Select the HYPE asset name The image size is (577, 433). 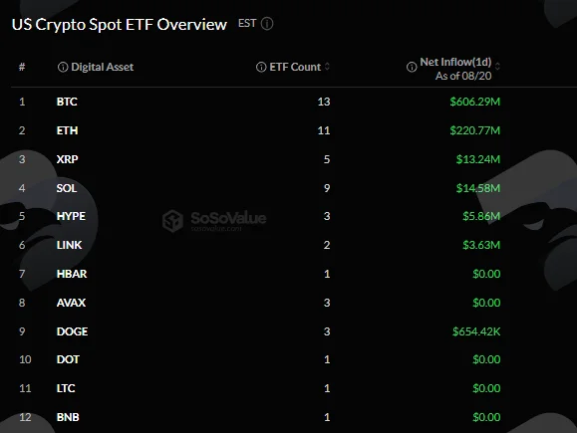click(71, 216)
